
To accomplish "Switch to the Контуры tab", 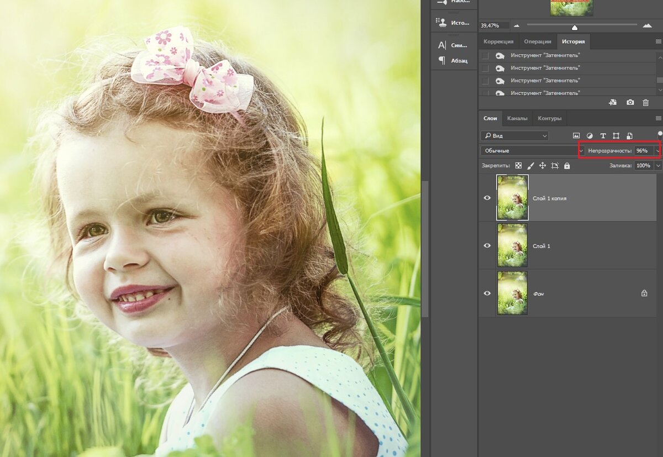I will (x=550, y=118).
